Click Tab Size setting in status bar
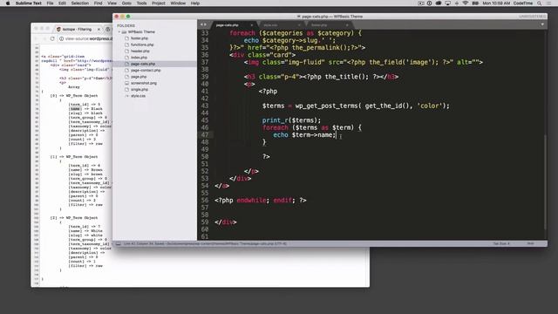The width and height of the screenshot is (558, 314). (x=501, y=244)
